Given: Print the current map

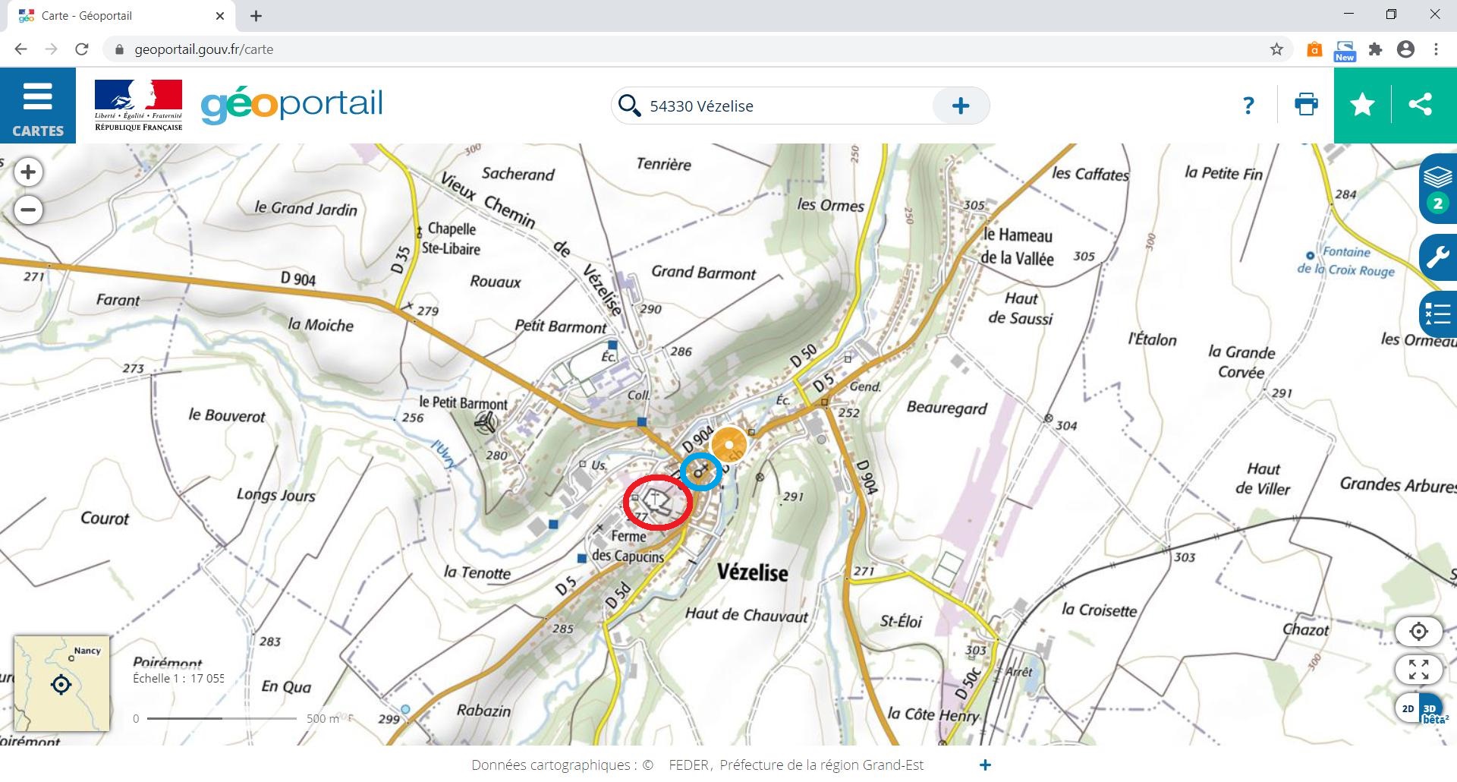Looking at the screenshot, I should point(1306,104).
